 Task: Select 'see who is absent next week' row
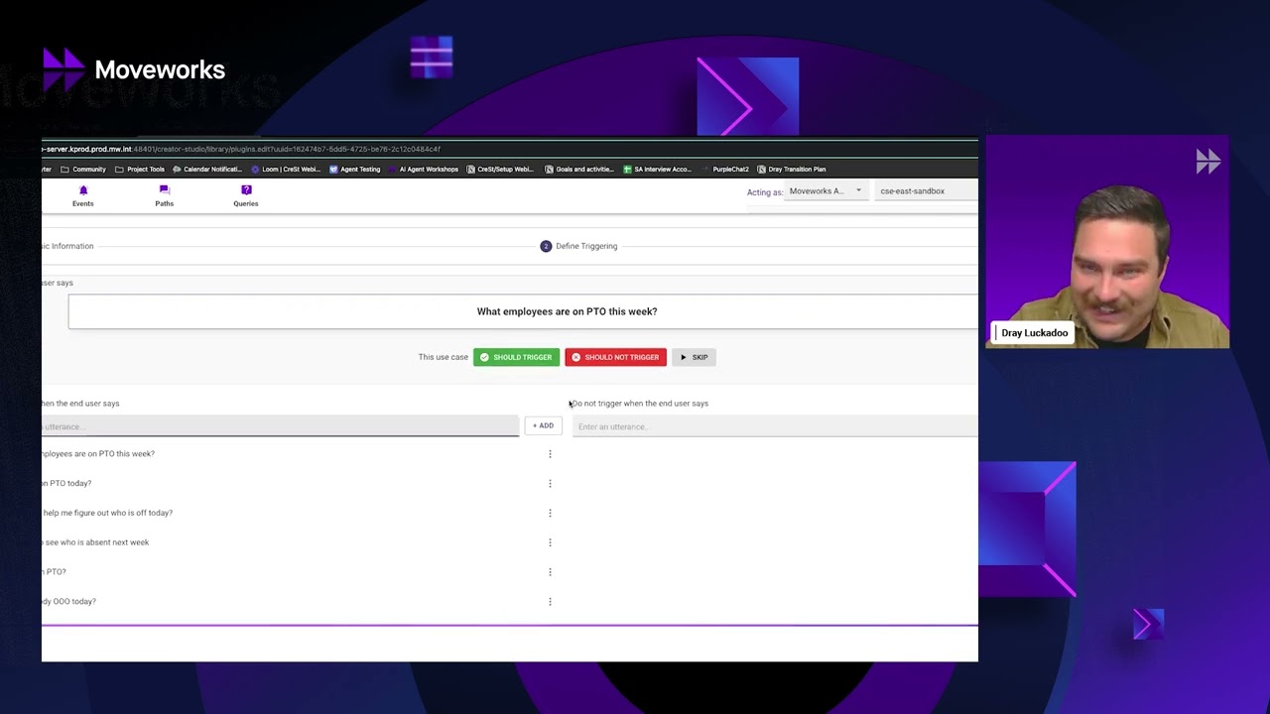point(298,542)
